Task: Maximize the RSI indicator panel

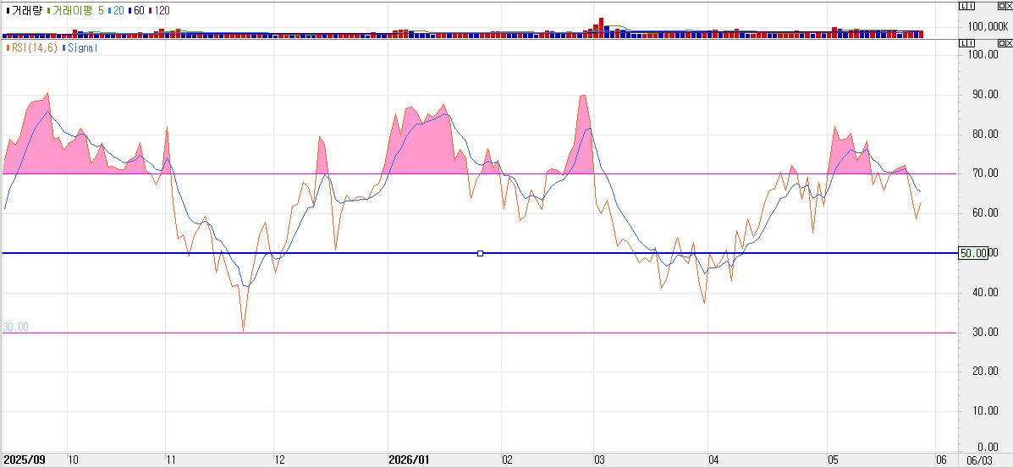Action: pyautogui.click(x=1001, y=42)
